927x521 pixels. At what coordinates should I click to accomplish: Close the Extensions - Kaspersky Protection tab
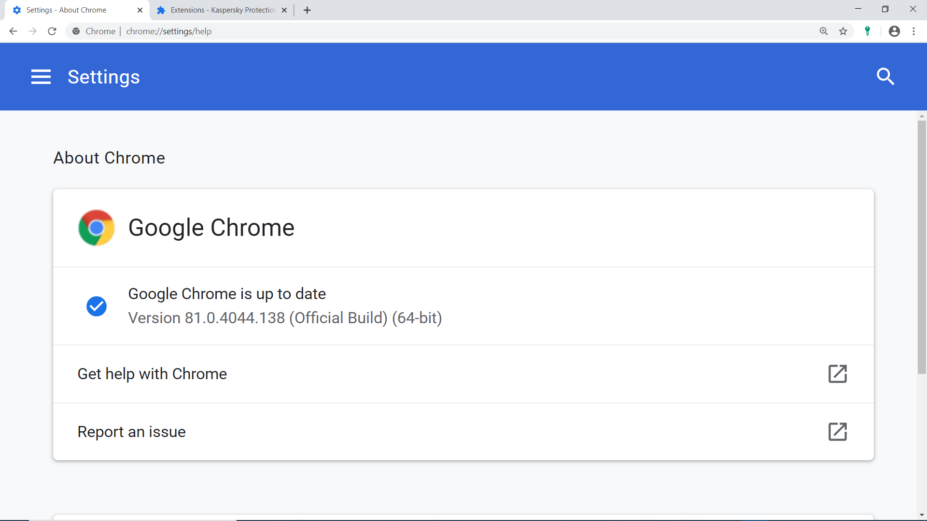click(284, 10)
